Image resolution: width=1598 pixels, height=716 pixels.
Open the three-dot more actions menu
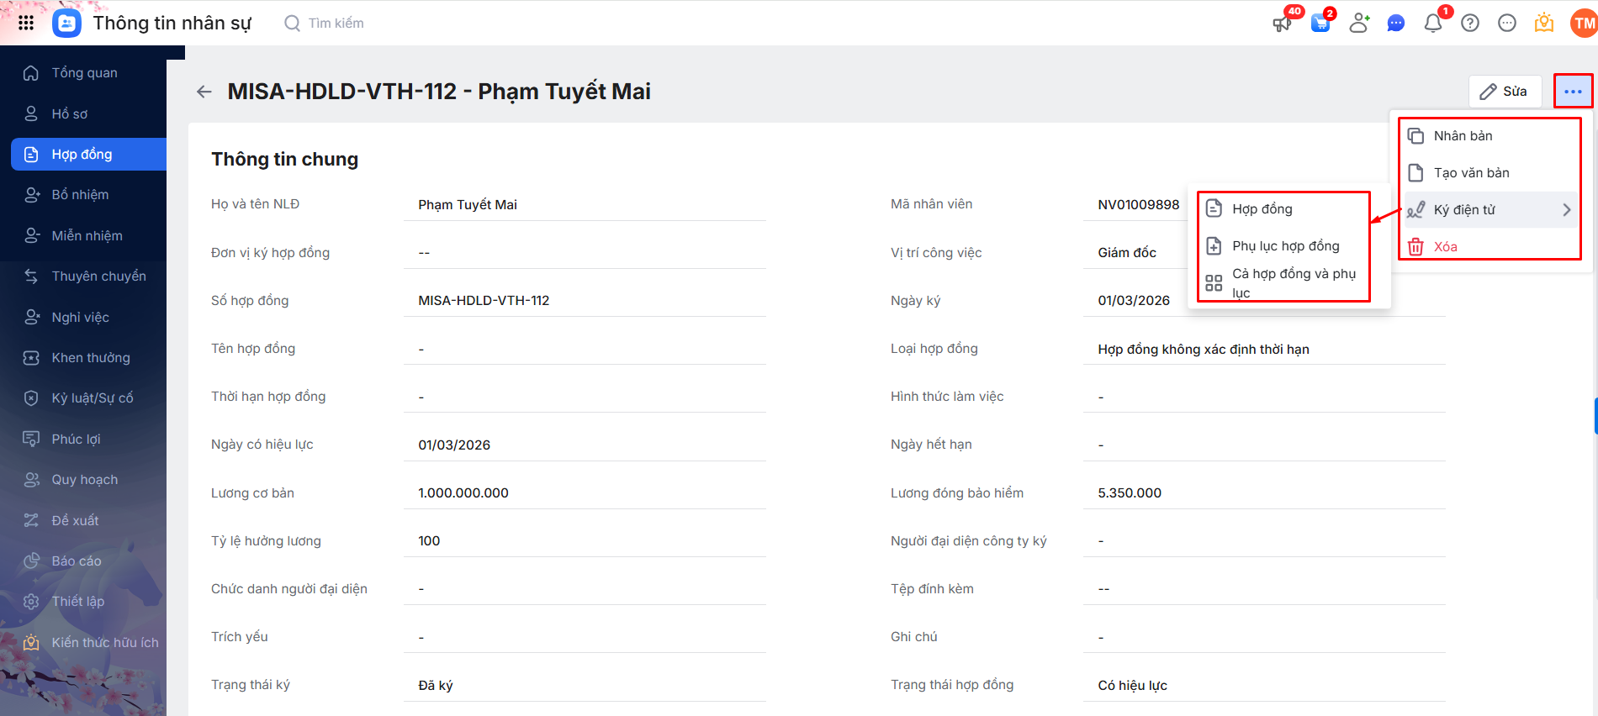[x=1573, y=92]
